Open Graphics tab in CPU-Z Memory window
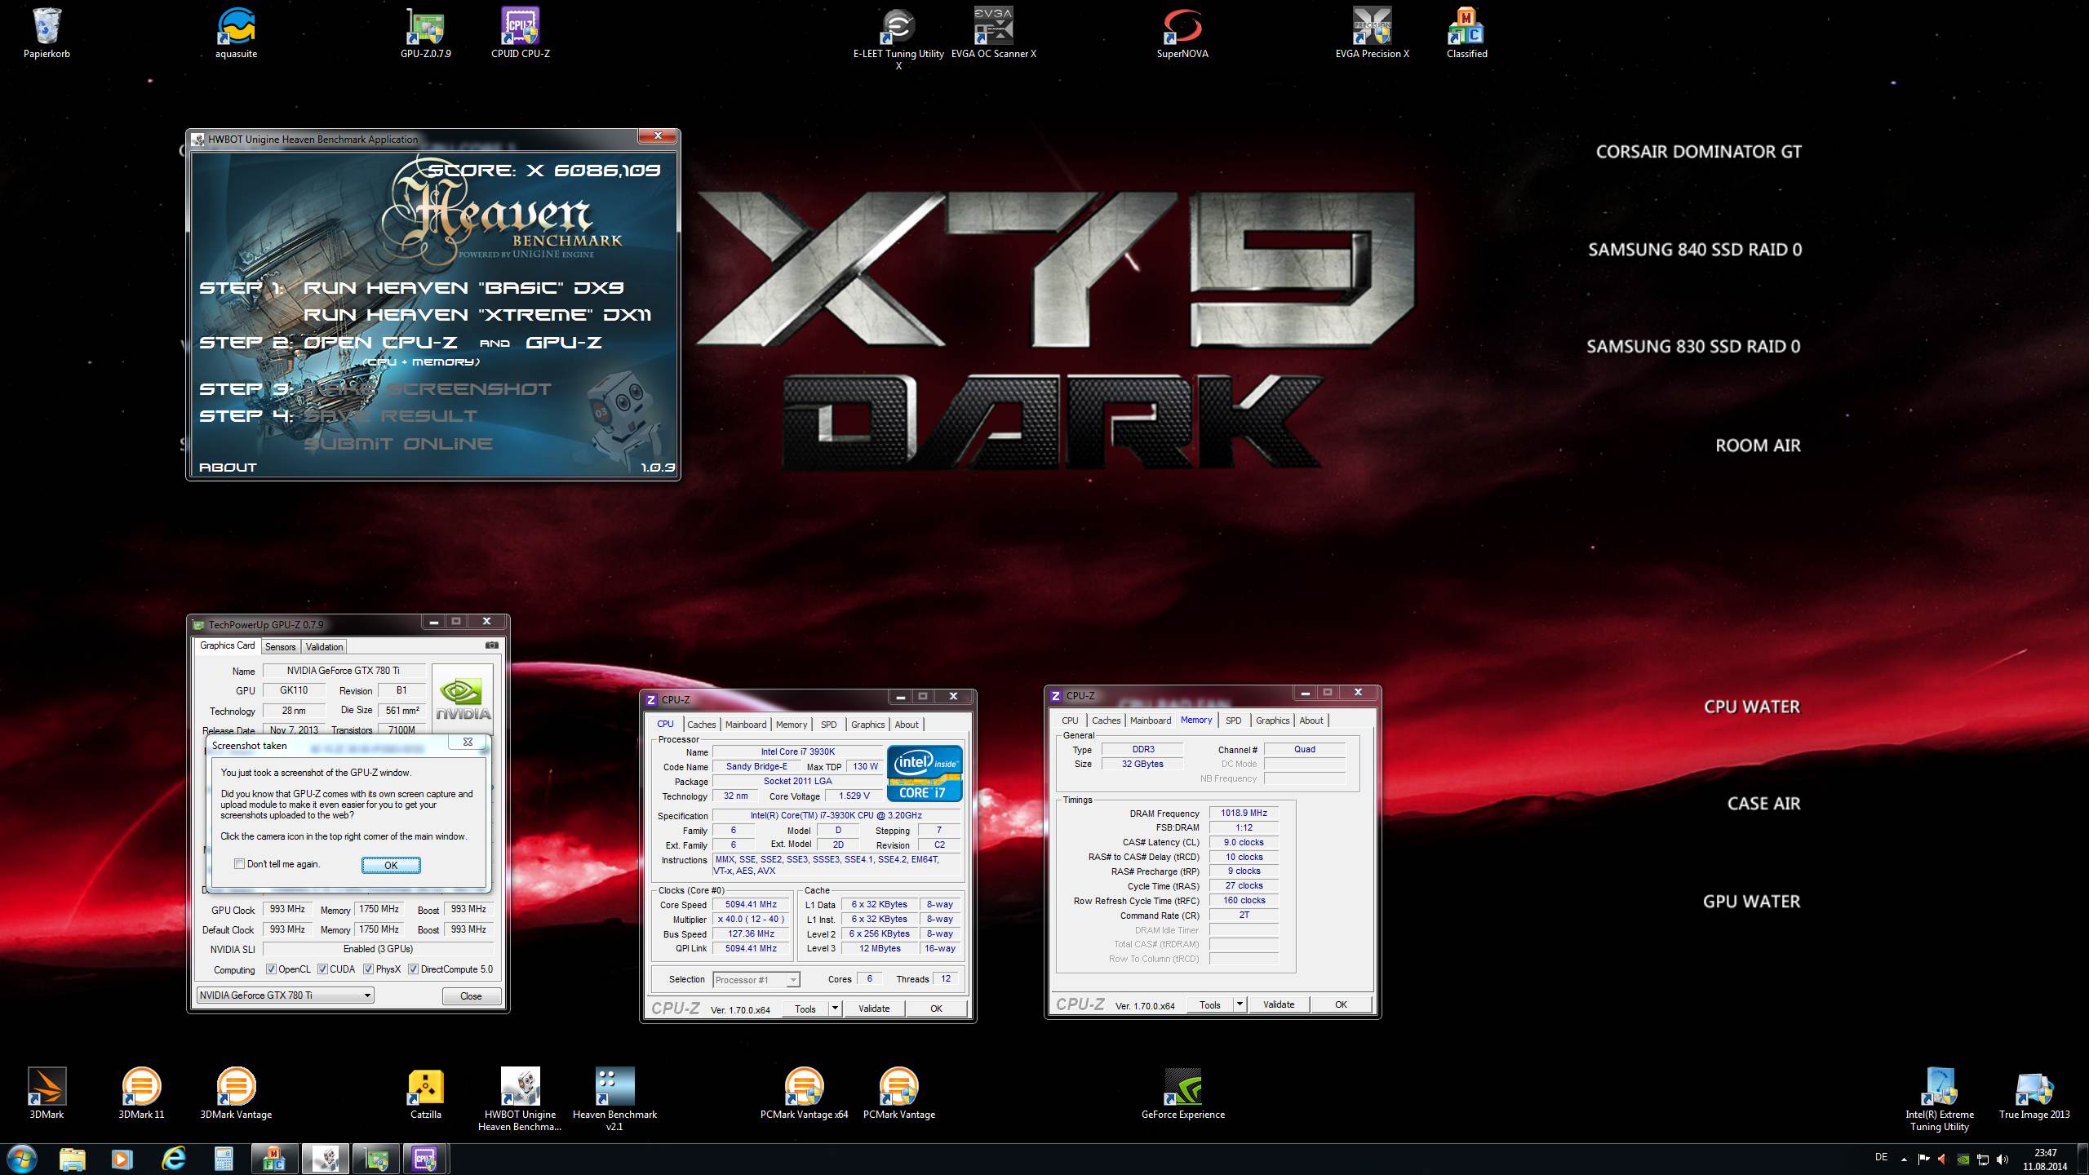Viewport: 2089px width, 1175px height. 1272,721
